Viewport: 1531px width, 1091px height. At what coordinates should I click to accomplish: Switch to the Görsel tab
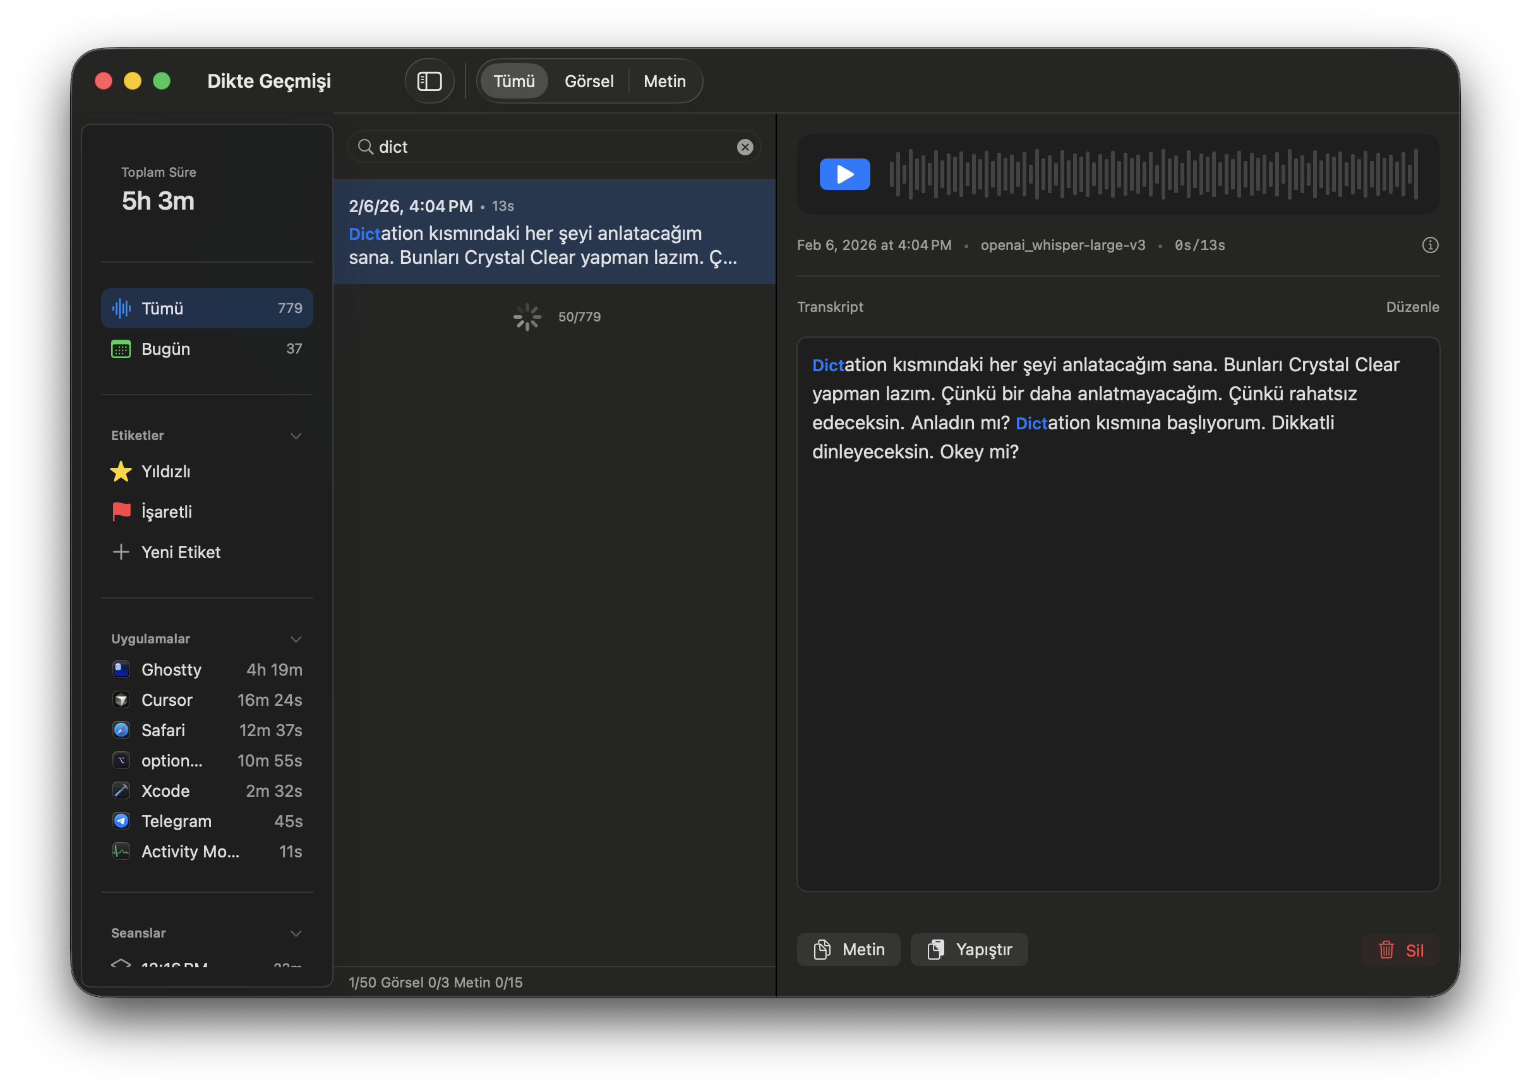[x=588, y=81]
